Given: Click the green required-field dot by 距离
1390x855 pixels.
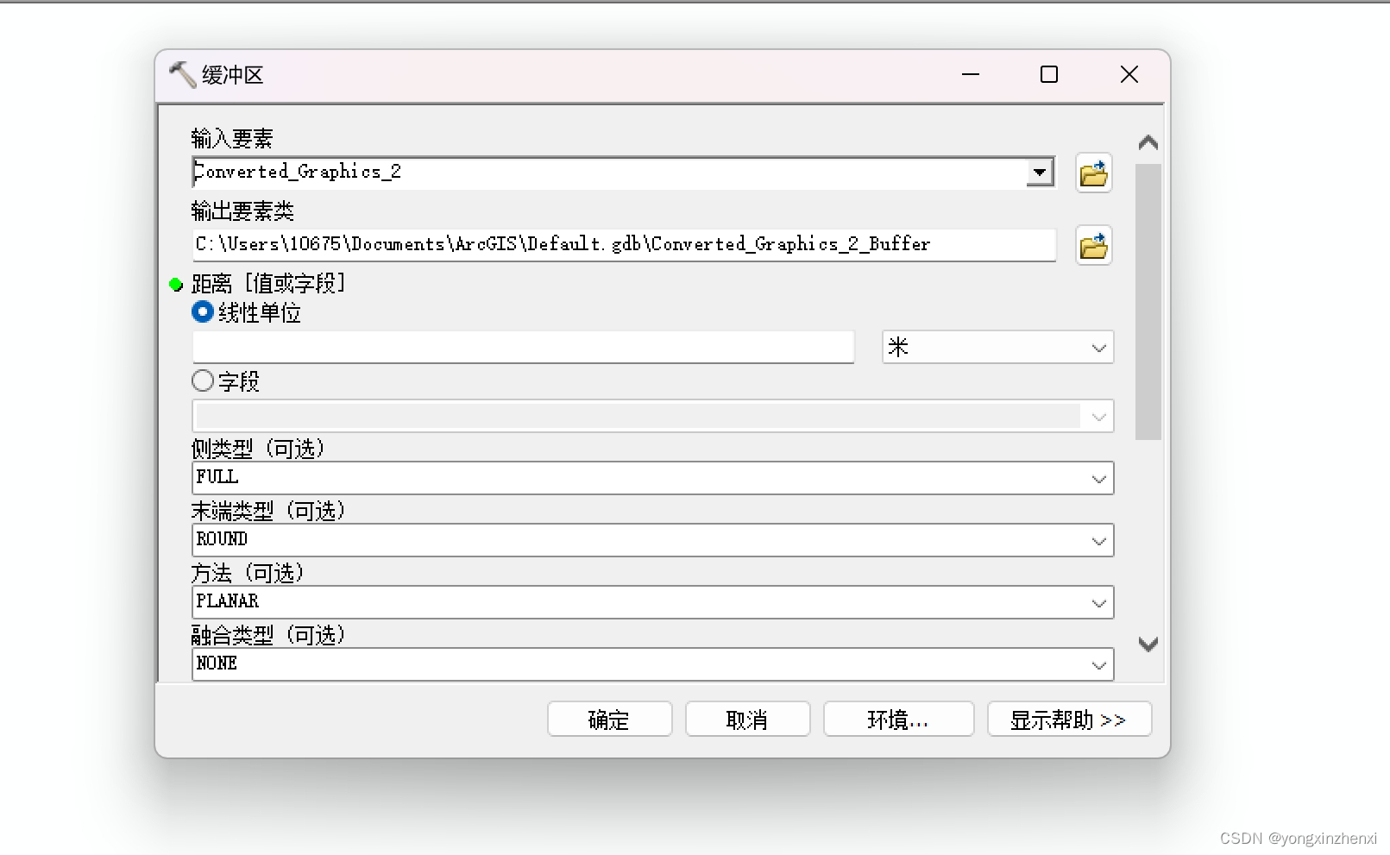Looking at the screenshot, I should click(x=176, y=284).
